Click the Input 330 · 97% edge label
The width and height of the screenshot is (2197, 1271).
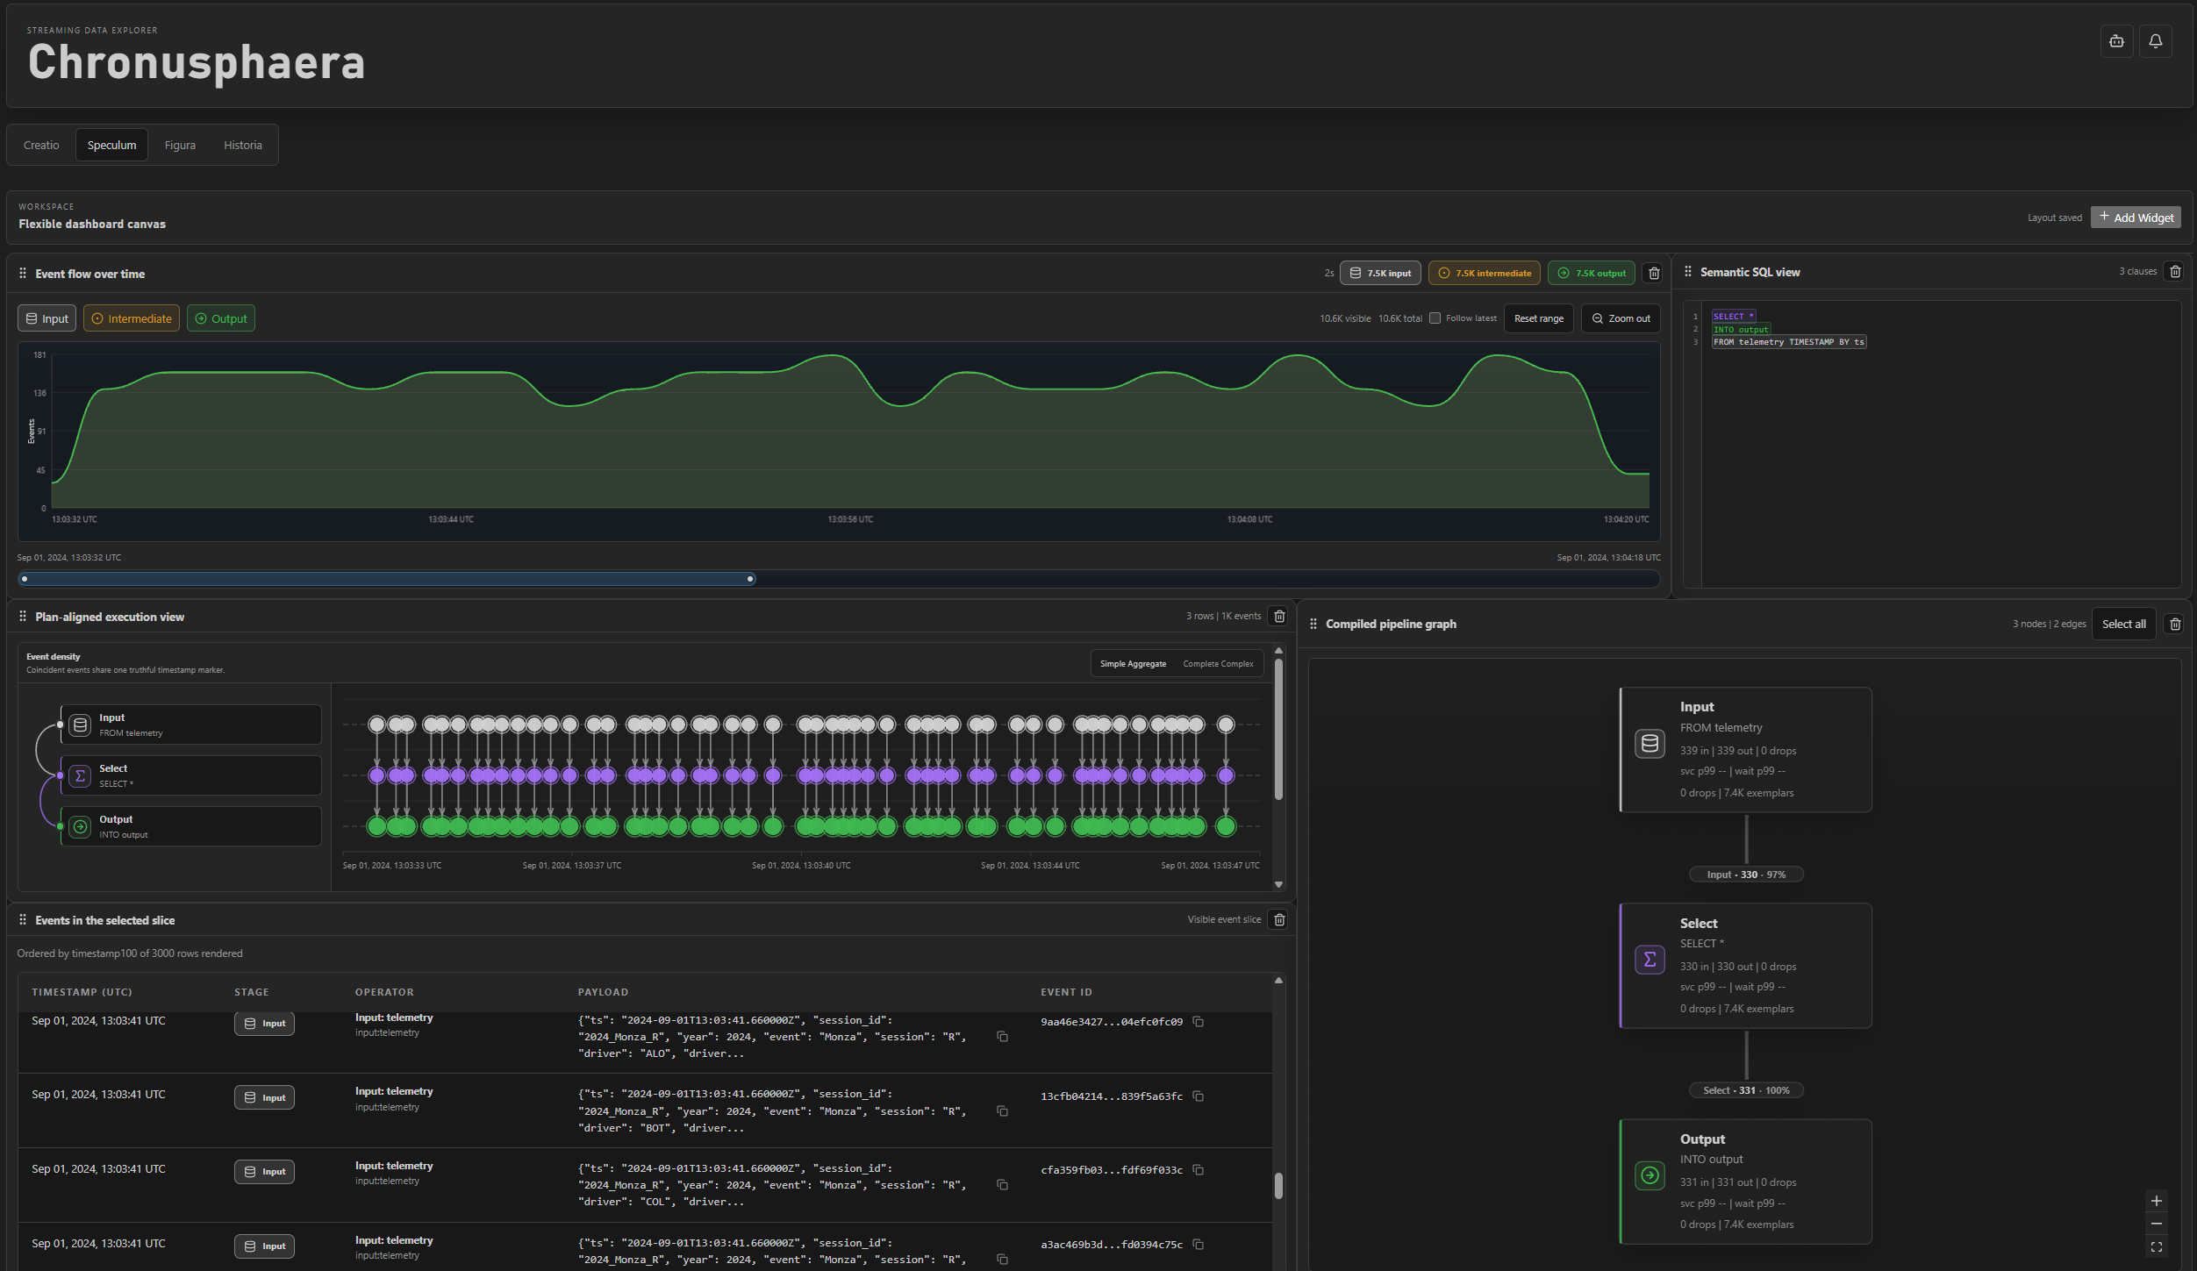click(x=1746, y=875)
